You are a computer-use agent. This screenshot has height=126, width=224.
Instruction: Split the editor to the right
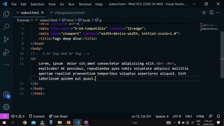click(x=211, y=13)
